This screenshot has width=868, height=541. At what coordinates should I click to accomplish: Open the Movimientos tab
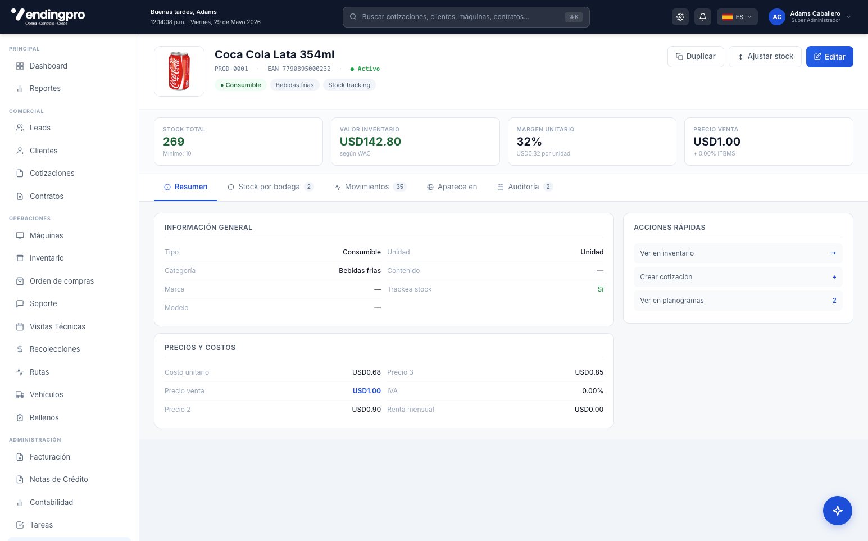(x=370, y=187)
